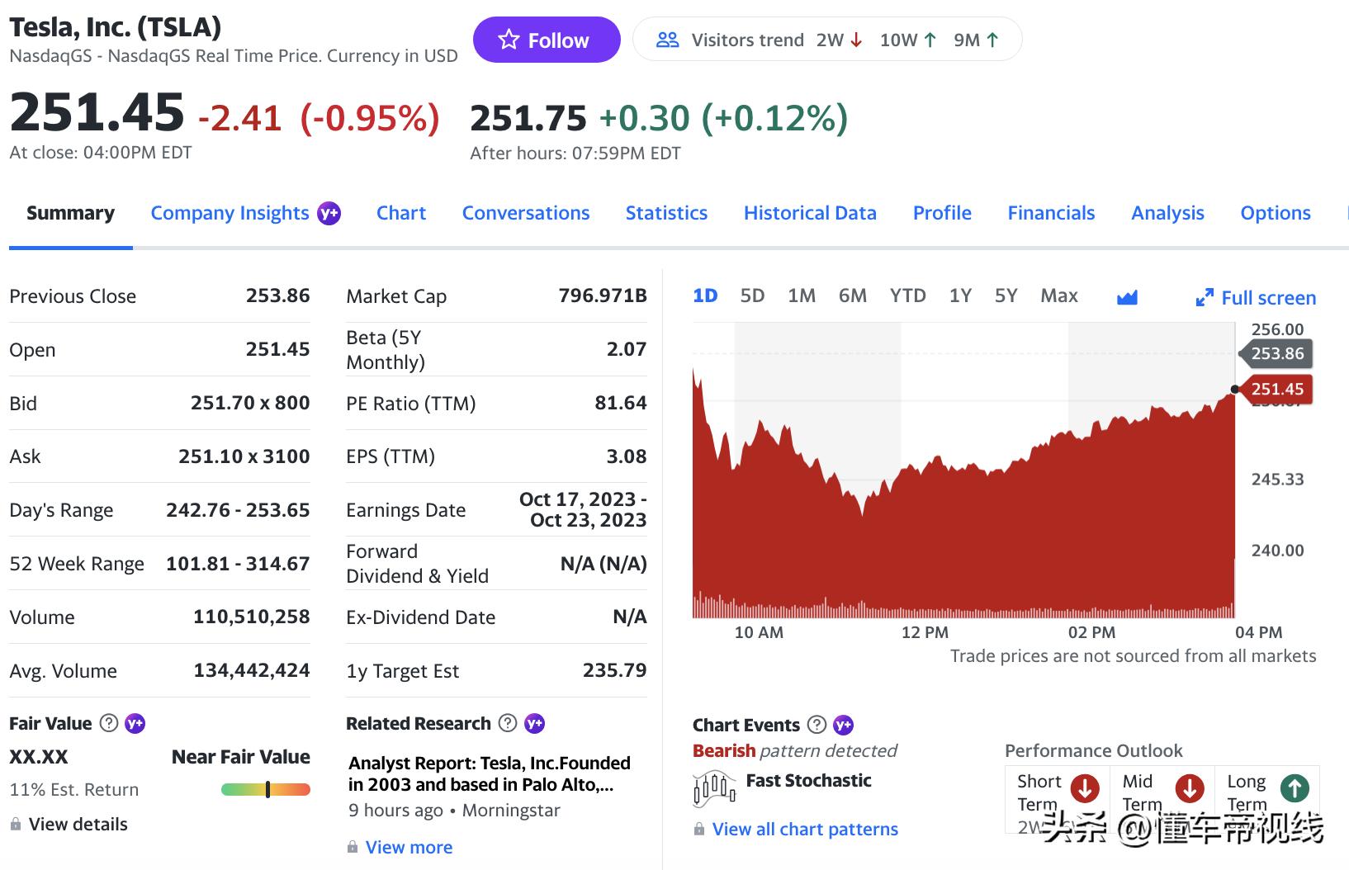Click the visitors trend people icon

coord(667,40)
